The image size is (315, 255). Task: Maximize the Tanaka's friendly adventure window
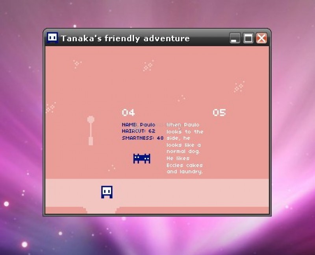pyautogui.click(x=248, y=38)
